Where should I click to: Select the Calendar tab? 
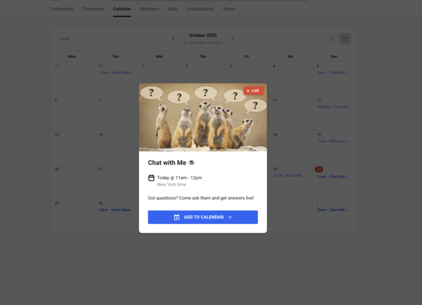(x=122, y=9)
